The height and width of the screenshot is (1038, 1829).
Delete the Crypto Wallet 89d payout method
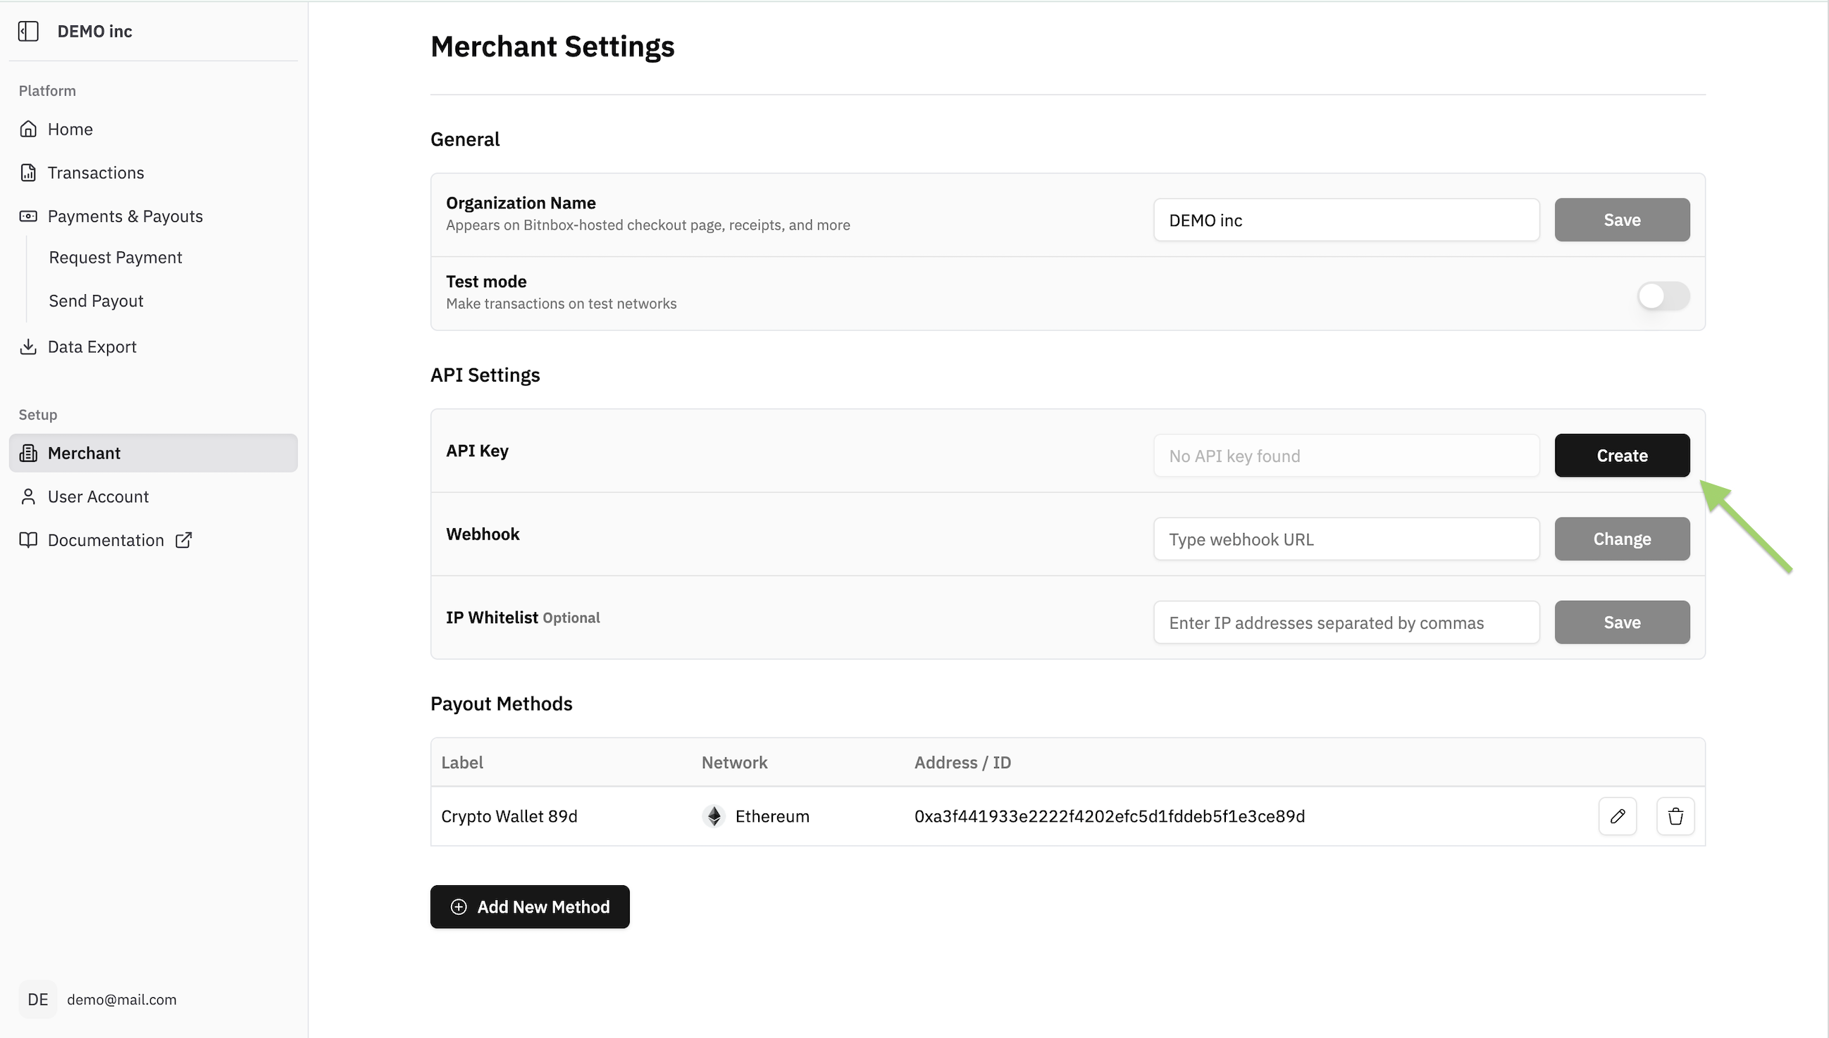point(1675,816)
